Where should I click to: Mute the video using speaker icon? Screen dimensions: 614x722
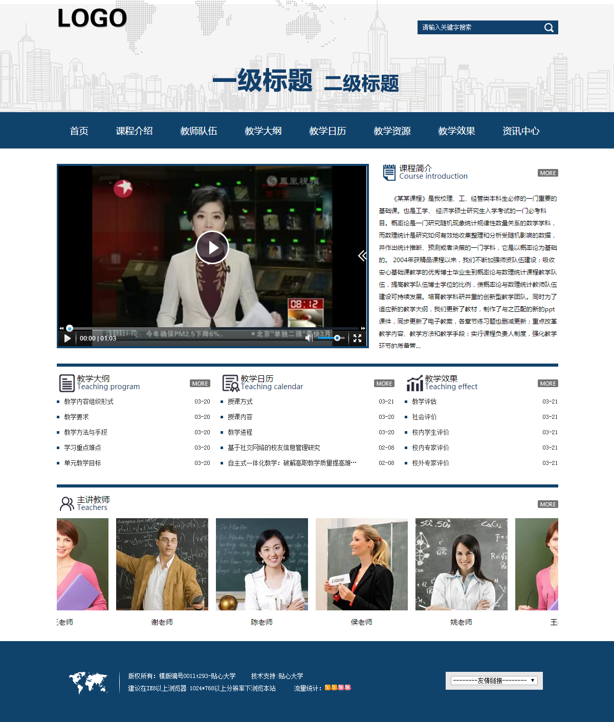pos(309,338)
